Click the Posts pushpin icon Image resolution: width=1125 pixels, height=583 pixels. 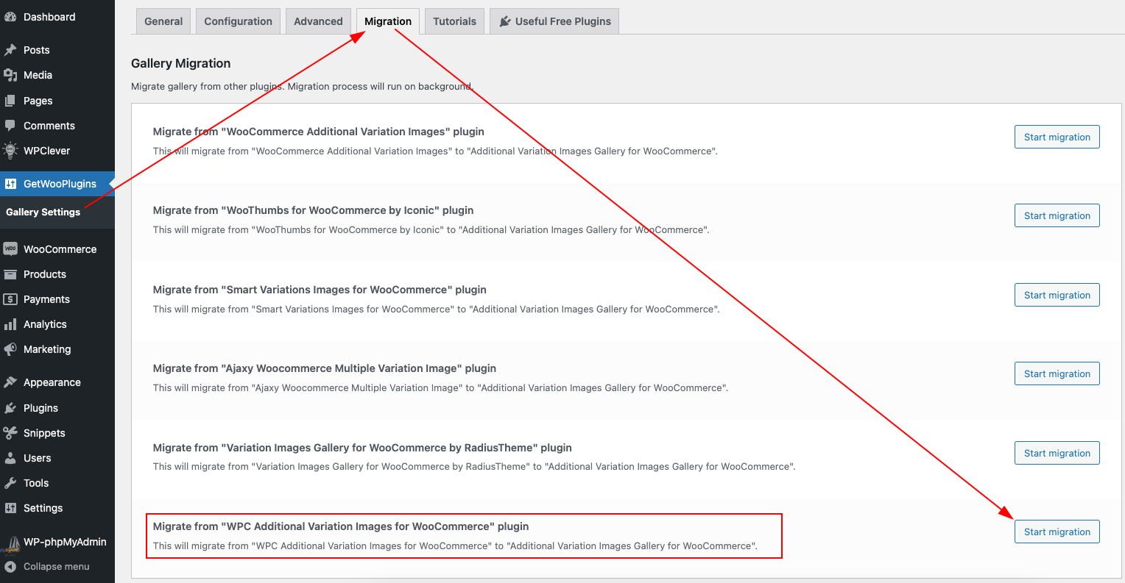[x=10, y=50]
